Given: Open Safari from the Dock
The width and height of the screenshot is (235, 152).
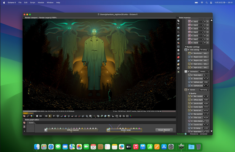Looking at the screenshot, I should [51, 147].
